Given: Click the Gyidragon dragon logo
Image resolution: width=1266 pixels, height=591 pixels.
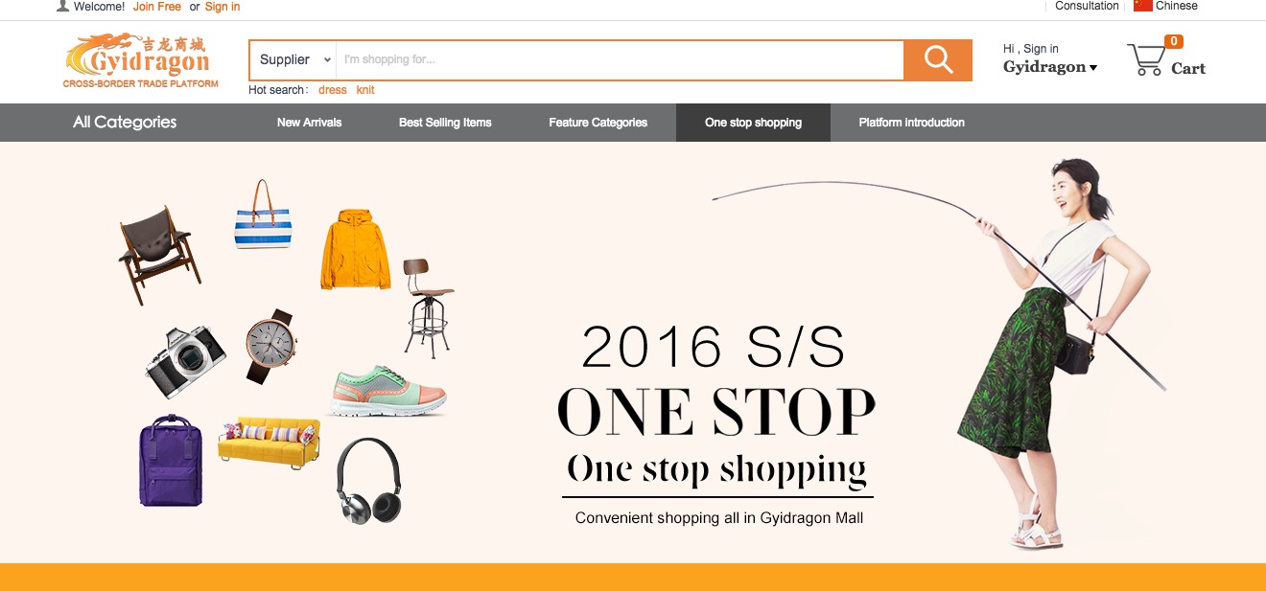Looking at the screenshot, I should click(x=141, y=61).
